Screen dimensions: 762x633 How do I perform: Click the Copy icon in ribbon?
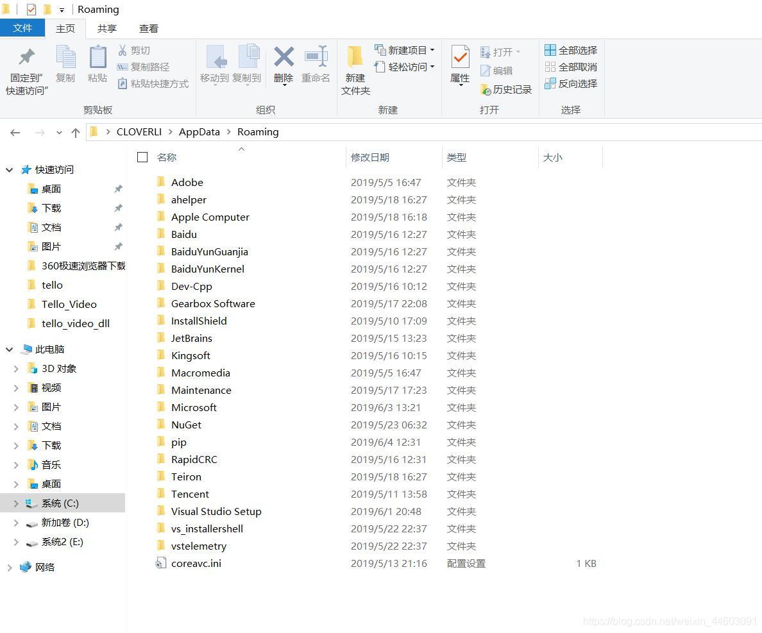pyautogui.click(x=65, y=57)
